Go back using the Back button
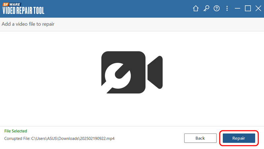Image resolution: width=264 pixels, height=149 pixels. pos(200,138)
